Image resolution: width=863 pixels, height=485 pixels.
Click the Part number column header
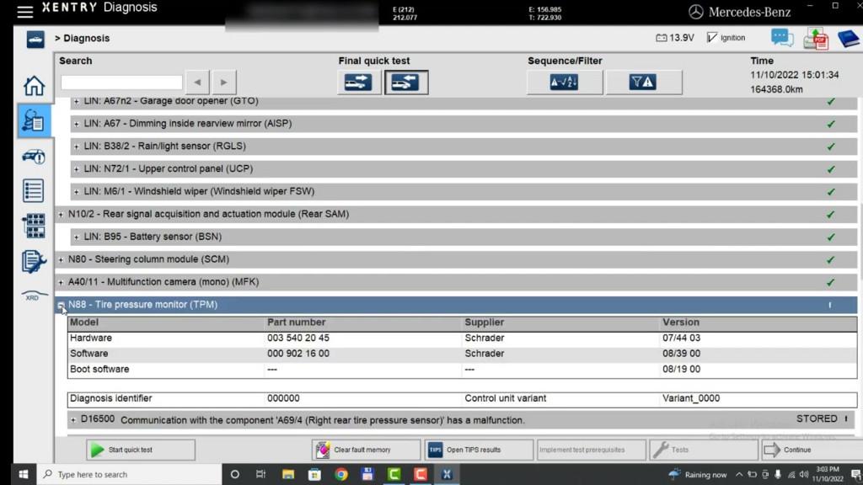[x=296, y=322]
